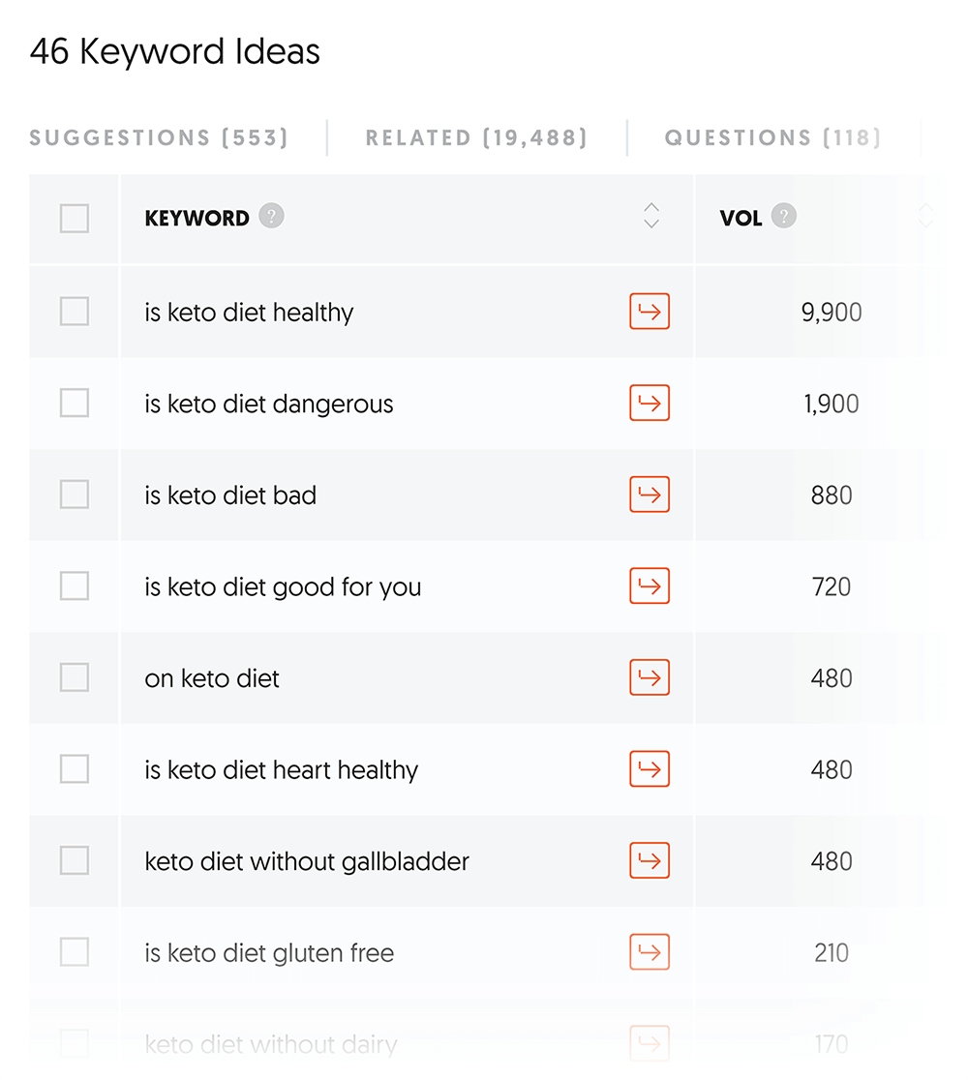Click arrow icon for 'is keto diet heart healthy'
Viewport: 968px width, 1080px height.
click(x=650, y=768)
